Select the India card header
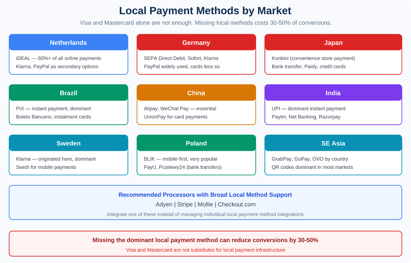This screenshot has width=411, height=263. pyautogui.click(x=333, y=93)
